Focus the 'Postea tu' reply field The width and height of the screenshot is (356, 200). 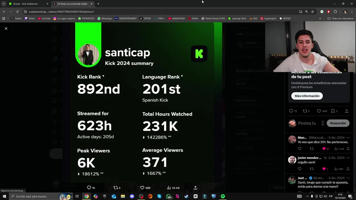307,123
